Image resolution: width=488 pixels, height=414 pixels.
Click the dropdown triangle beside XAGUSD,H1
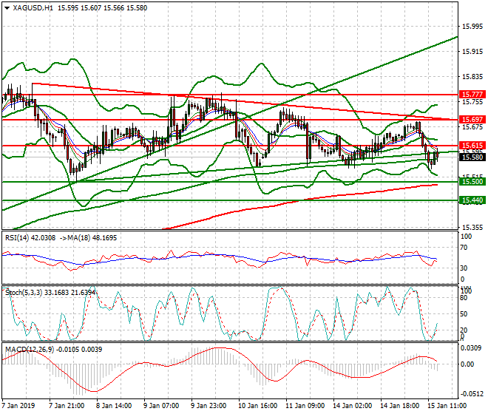click(x=7, y=8)
